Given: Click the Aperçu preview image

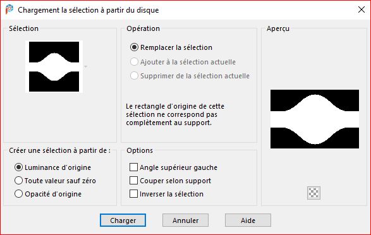Looking at the screenshot, I should point(315,119).
